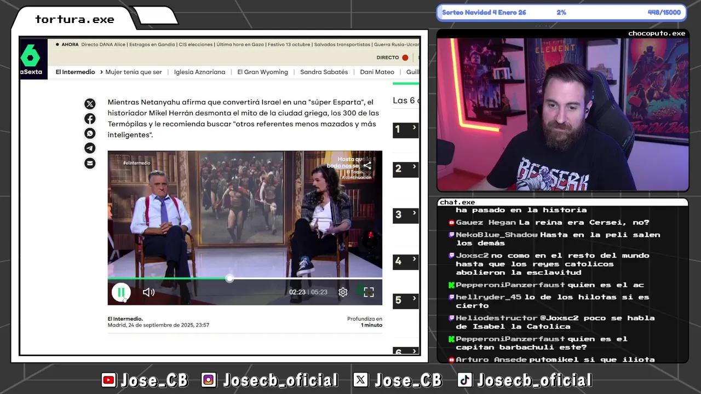This screenshot has width=701, height=394.
Task: Click chat user Joxsc2
Action: tap(472, 256)
